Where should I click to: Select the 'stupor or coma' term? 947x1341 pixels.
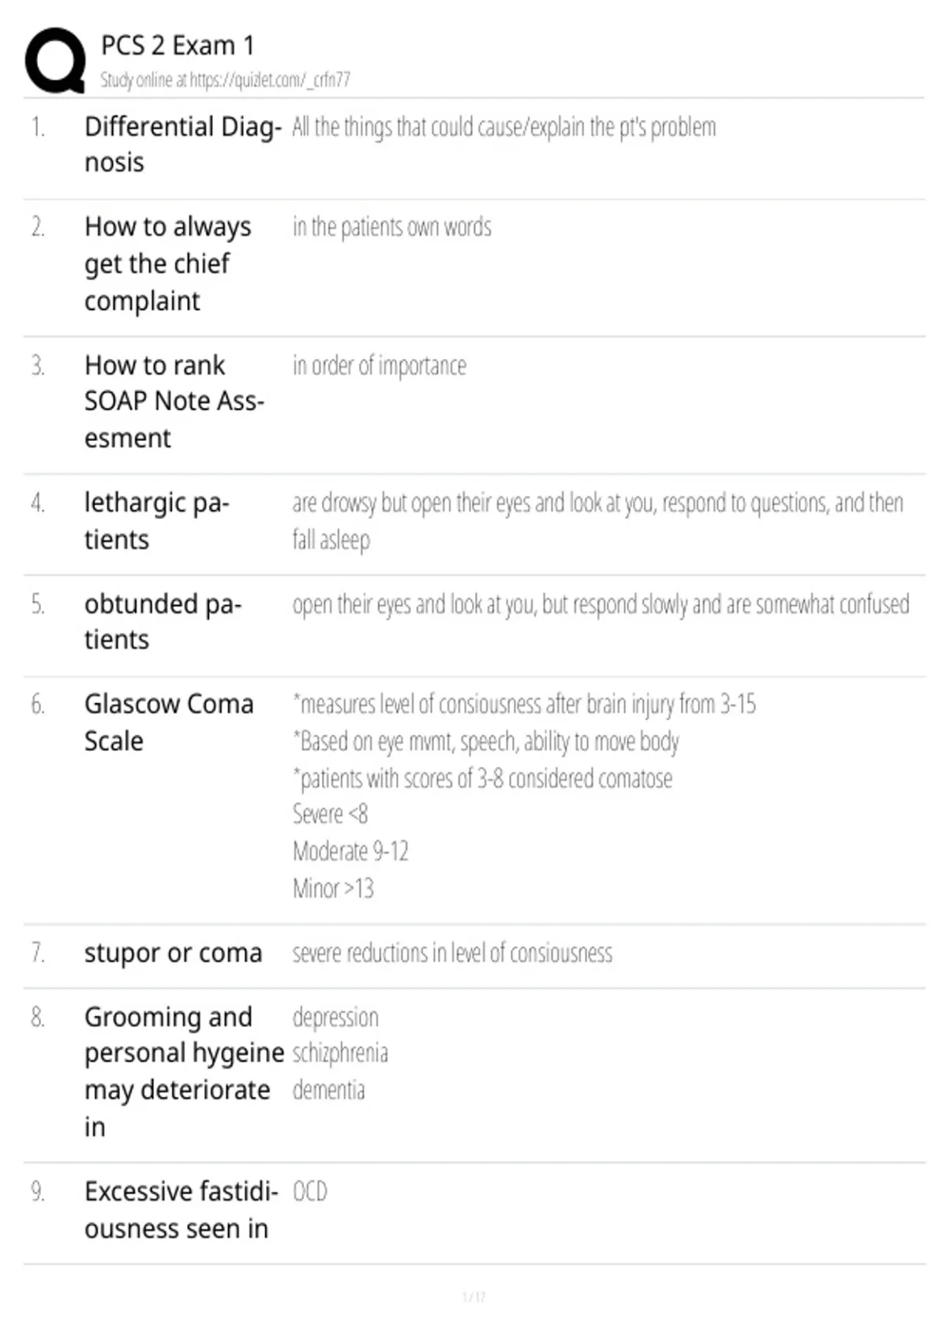[173, 953]
